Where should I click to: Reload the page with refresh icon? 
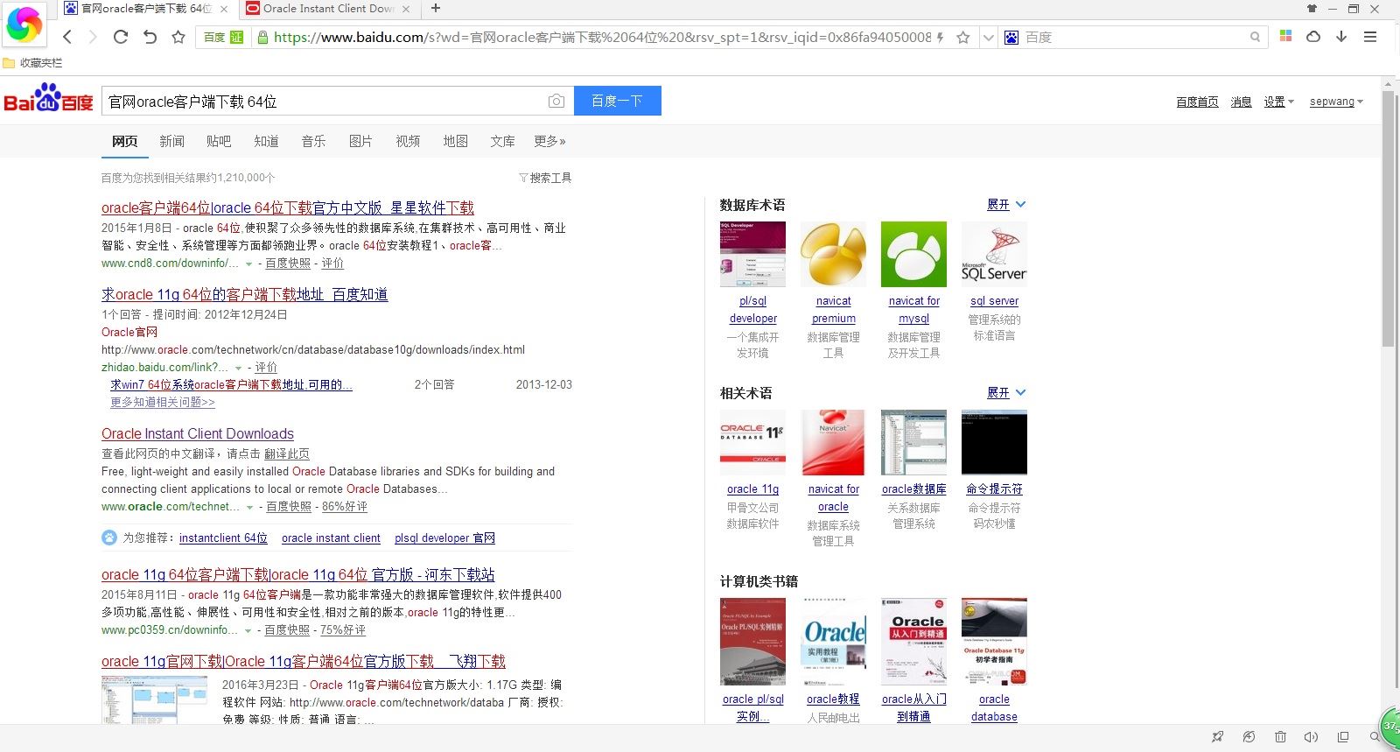click(121, 37)
